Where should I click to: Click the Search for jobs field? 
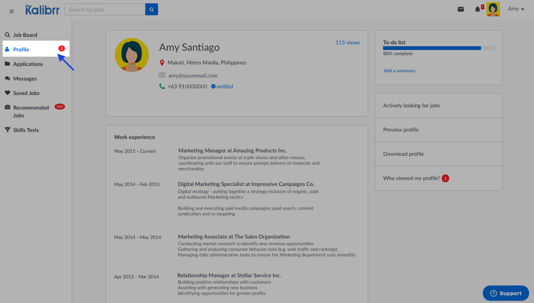coord(105,10)
